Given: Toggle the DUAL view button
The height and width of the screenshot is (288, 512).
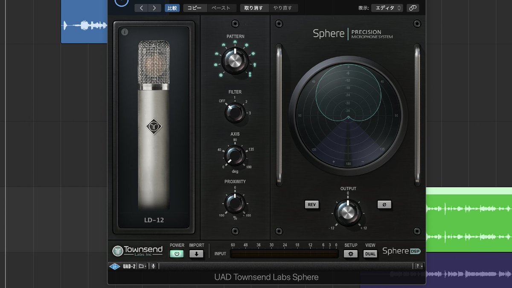Looking at the screenshot, I should 370,254.
